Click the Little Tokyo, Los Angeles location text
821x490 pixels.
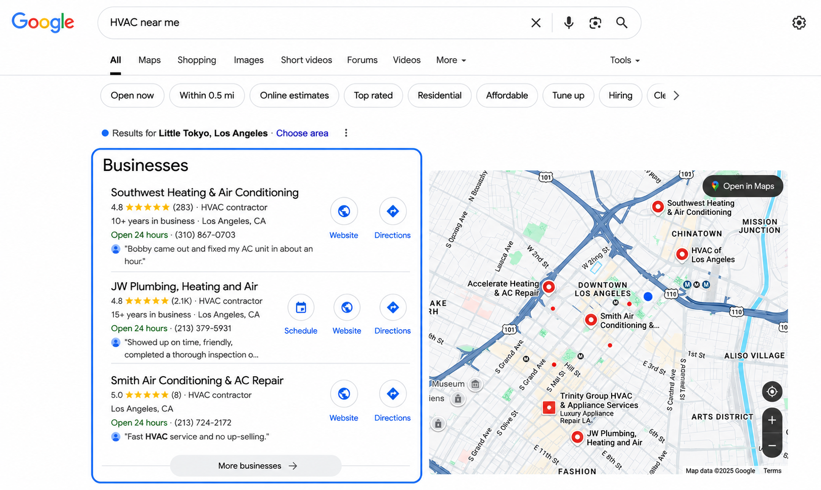(213, 133)
